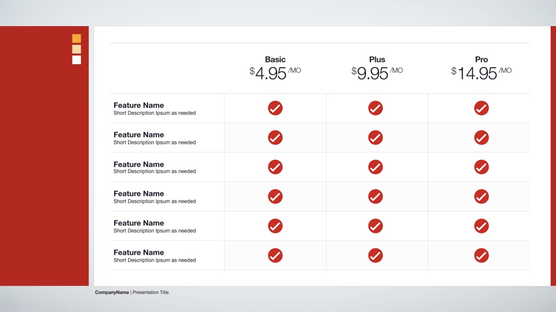Click the Pro checkmark in the last feature row
The image size is (556, 312).
481,255
